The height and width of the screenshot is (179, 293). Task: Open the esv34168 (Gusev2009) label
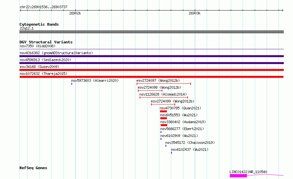[x=40, y=67]
